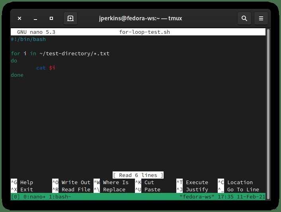Click ^J Justify shortcut
Screen dimensions: 281x212
coord(192,189)
